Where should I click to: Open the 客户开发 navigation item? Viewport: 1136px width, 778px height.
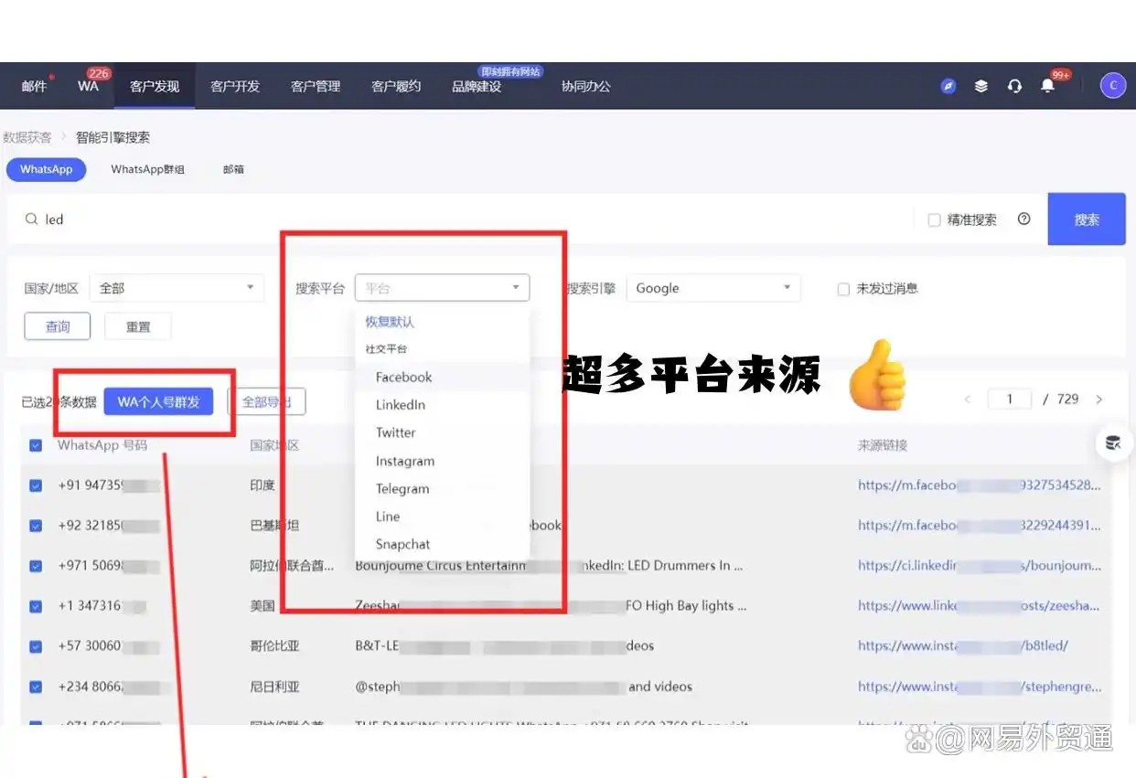coord(235,86)
